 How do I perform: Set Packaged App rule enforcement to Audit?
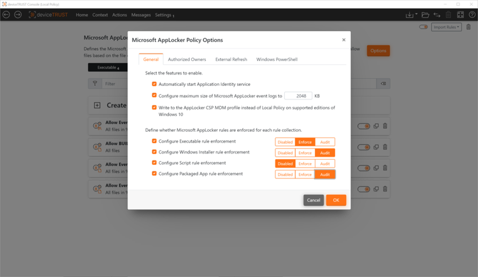[325, 174]
